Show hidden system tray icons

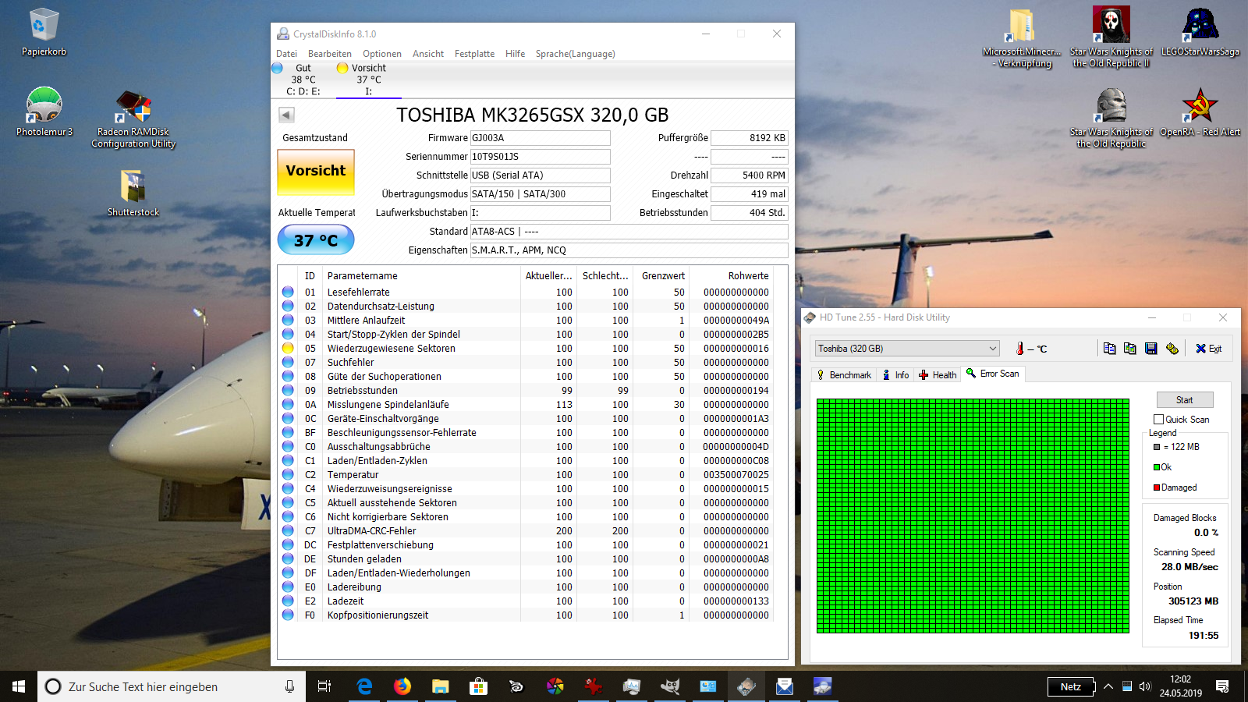(x=1108, y=686)
